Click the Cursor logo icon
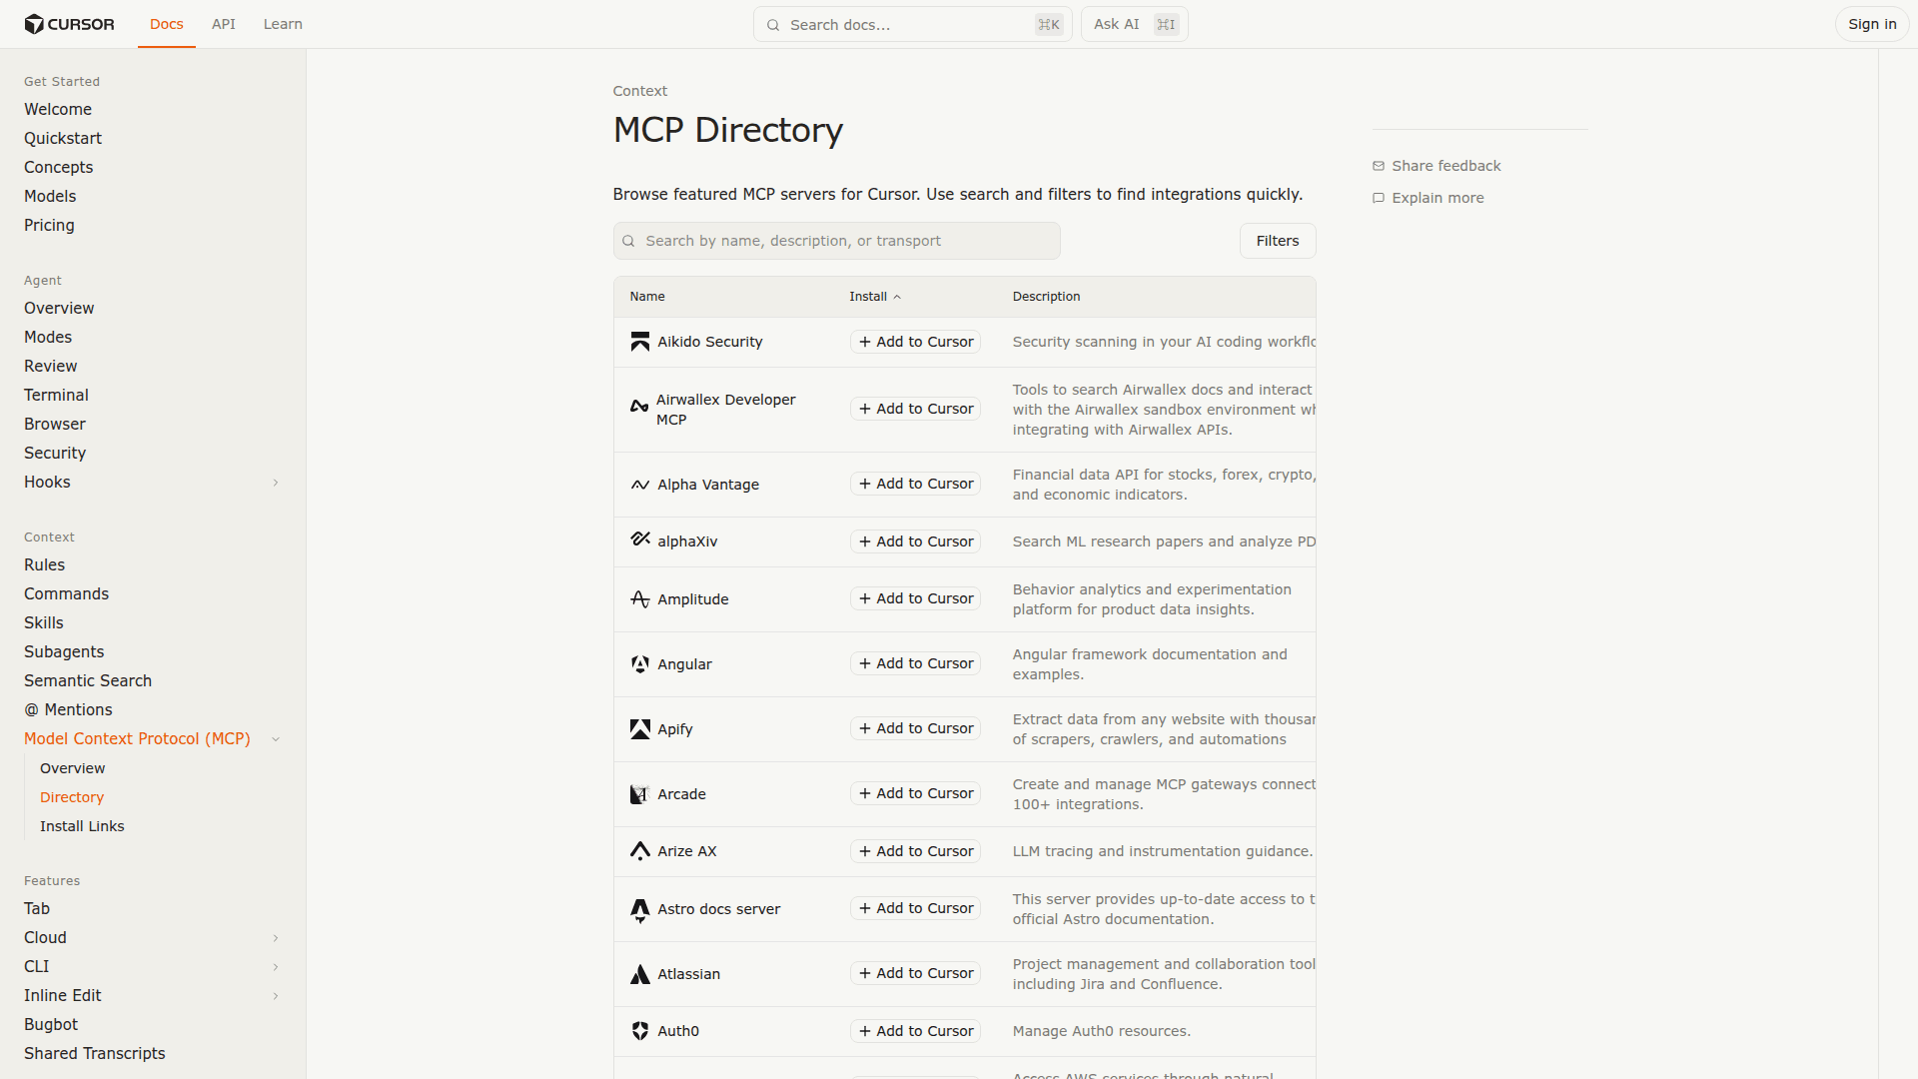Viewport: 1918px width, 1079px height. tap(35, 24)
